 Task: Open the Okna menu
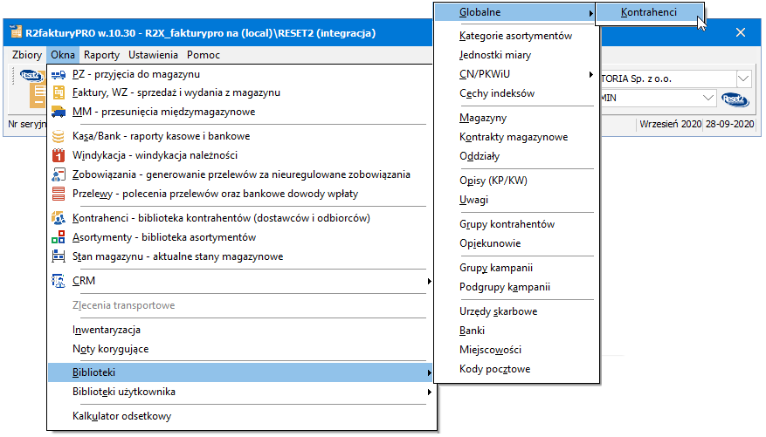(63, 55)
